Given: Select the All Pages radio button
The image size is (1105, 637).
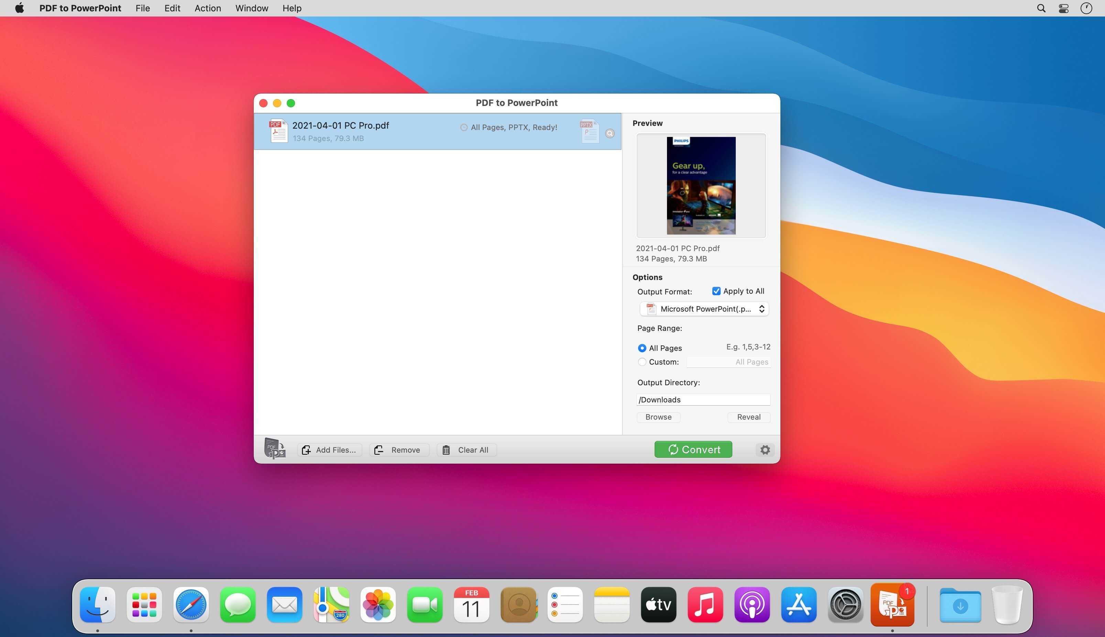Looking at the screenshot, I should (x=642, y=348).
